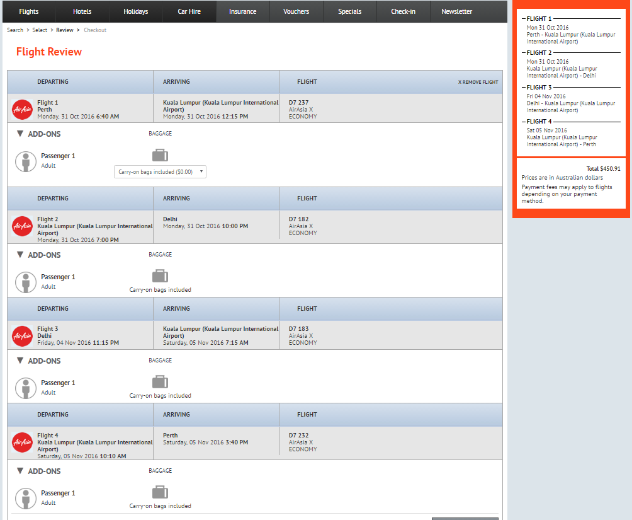Click flight number D7 237
The height and width of the screenshot is (520, 632).
coord(298,103)
